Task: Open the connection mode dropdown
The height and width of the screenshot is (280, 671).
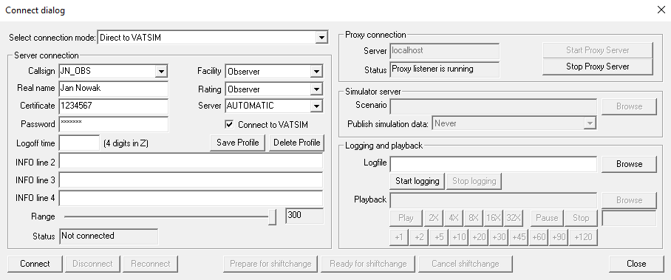Action: point(321,38)
